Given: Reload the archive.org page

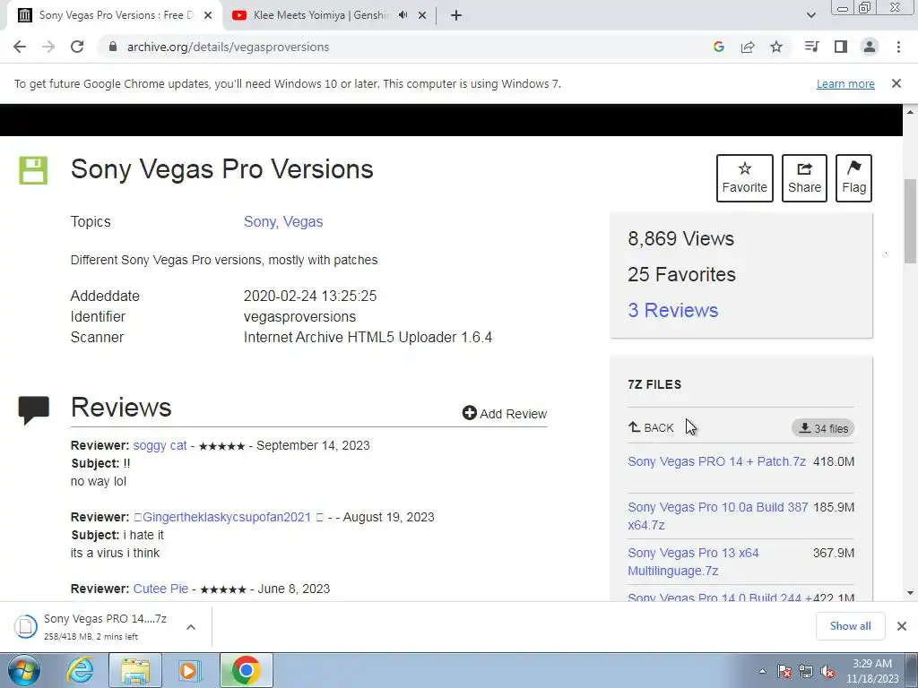Looking at the screenshot, I should 77,47.
